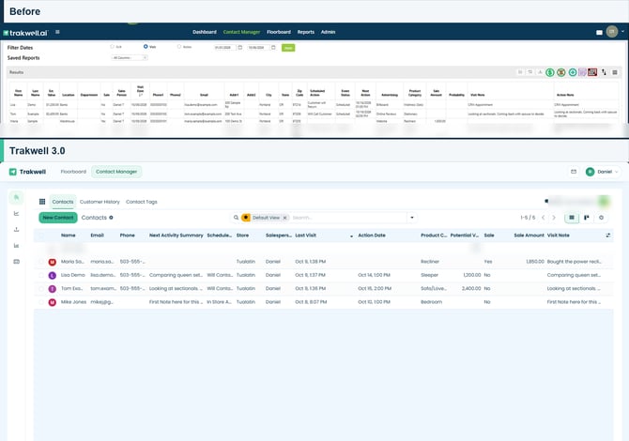Click the magnifier icon in the search bar

point(236,218)
